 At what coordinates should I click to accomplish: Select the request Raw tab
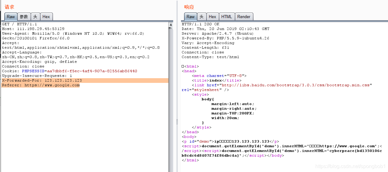tap(11, 17)
